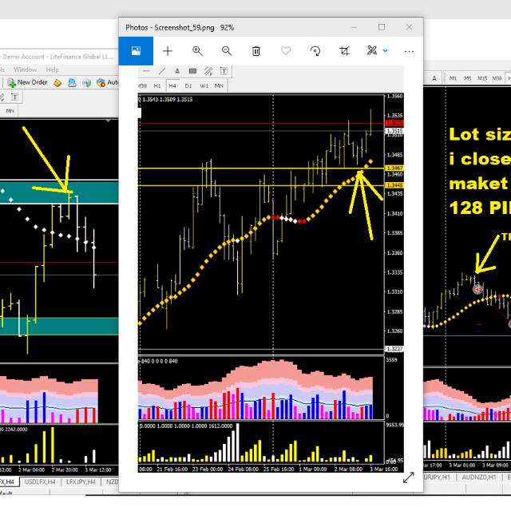The image size is (511, 511).
Task: Click the green signal globe icon in MetaTrader
Action: 87,83
